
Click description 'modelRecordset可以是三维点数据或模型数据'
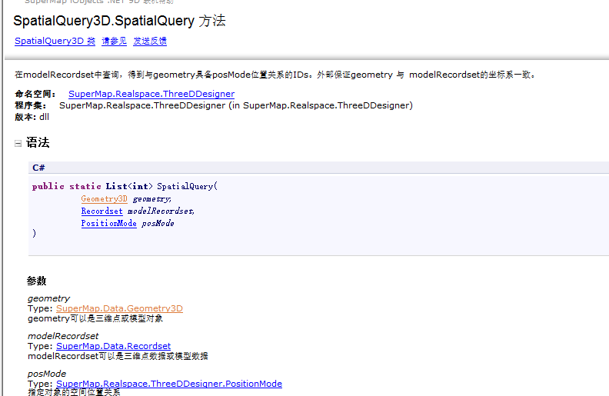pyautogui.click(x=118, y=356)
